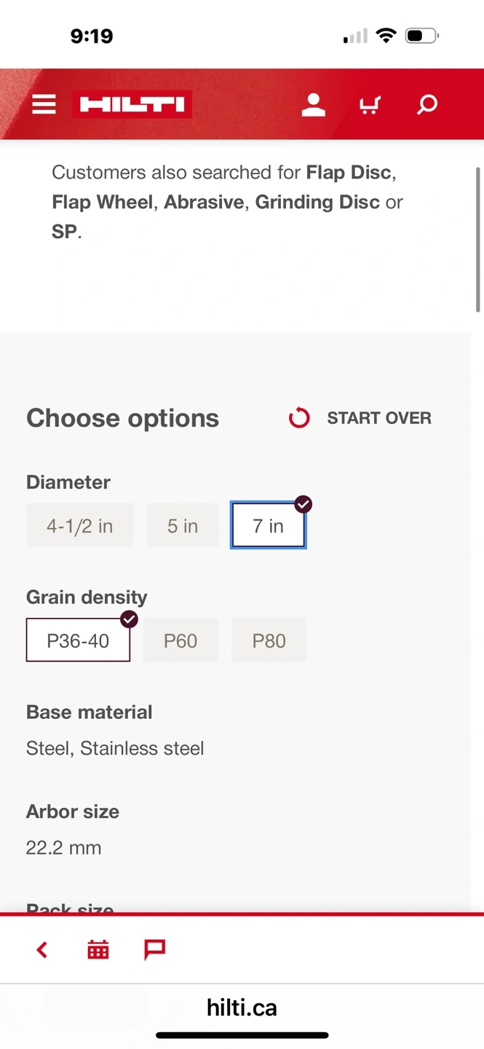View the shopping cart
Viewport: 484px width, 1049px height.
coord(370,105)
